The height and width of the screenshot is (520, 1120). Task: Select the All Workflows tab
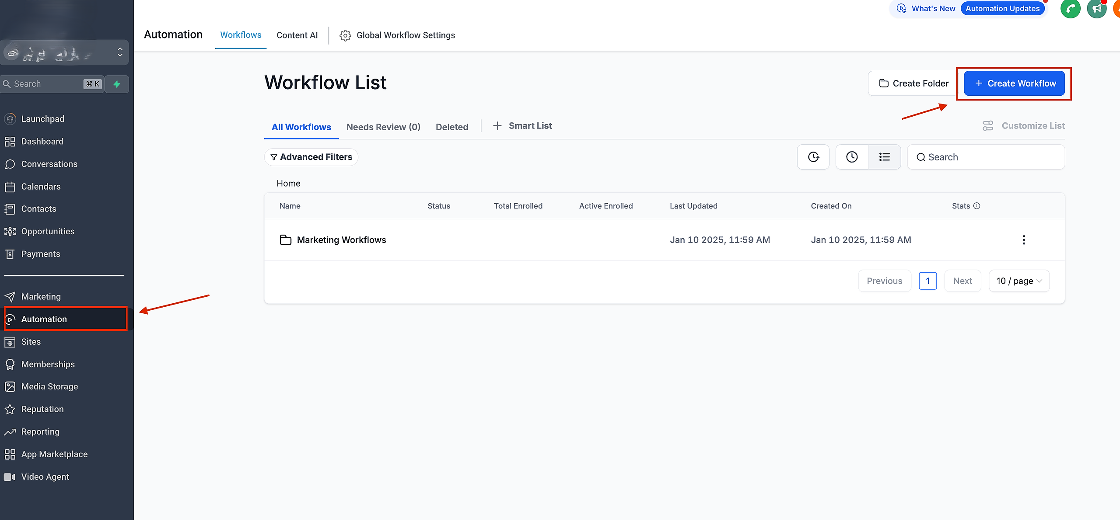pyautogui.click(x=301, y=127)
